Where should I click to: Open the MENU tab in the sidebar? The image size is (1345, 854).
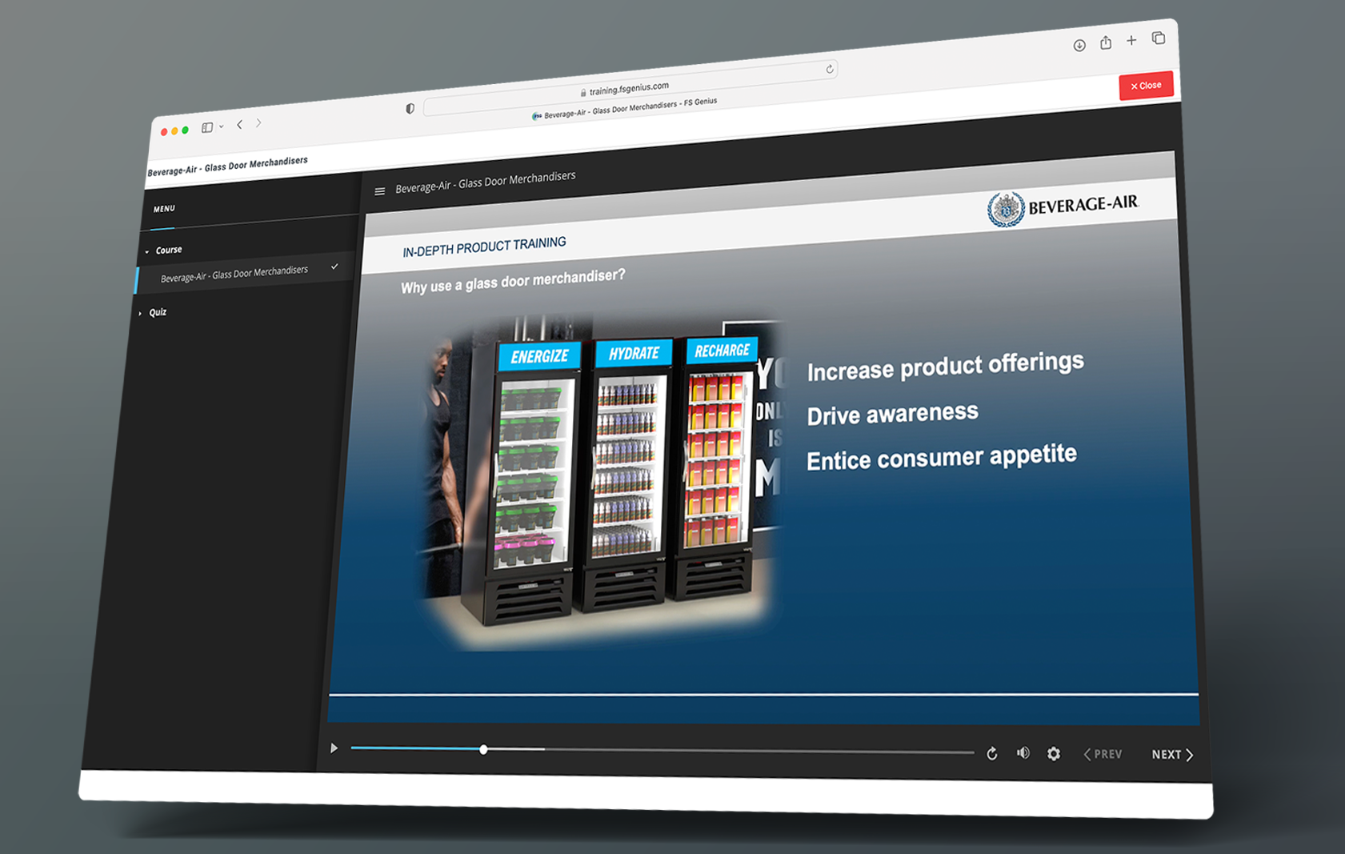[164, 209]
